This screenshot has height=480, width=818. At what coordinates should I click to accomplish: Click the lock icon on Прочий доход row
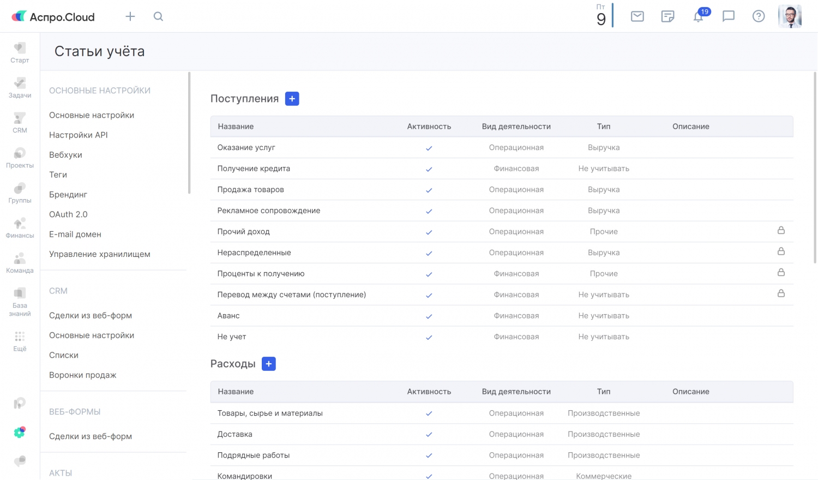[x=781, y=231]
